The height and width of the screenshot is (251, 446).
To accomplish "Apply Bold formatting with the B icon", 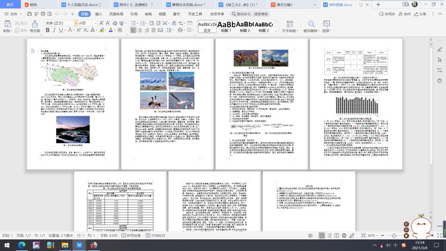I will (x=48, y=31).
